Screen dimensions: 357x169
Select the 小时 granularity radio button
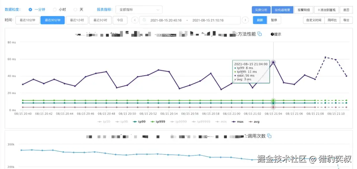tap(55, 10)
